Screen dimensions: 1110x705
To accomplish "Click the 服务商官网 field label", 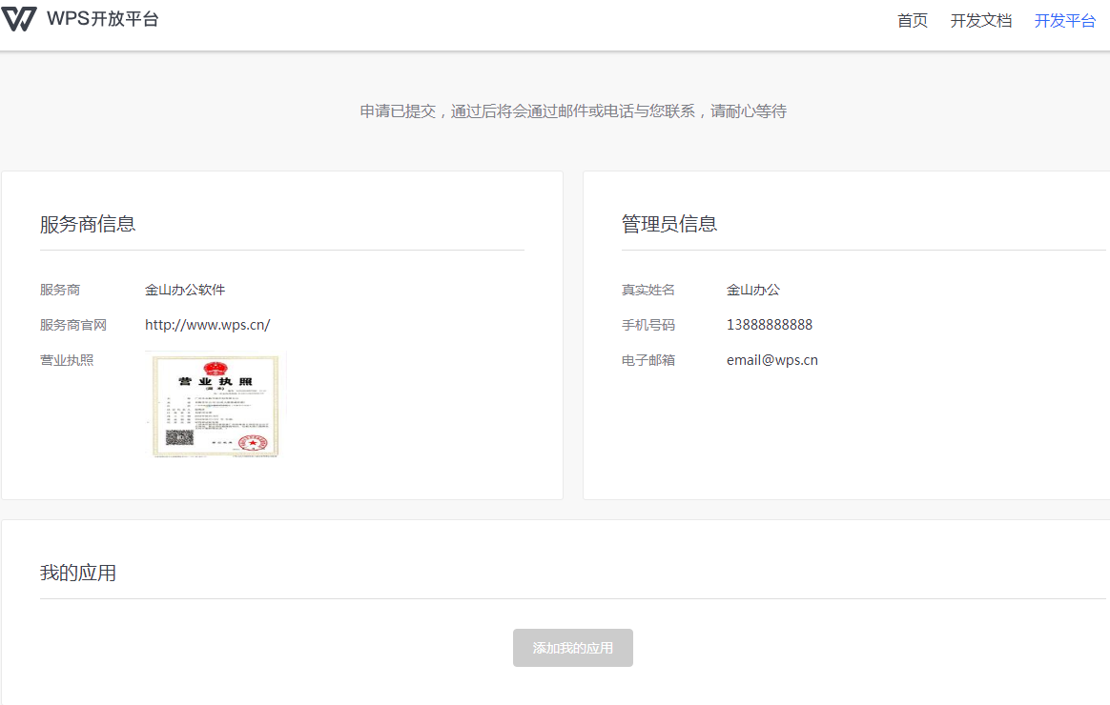I will (x=73, y=325).
